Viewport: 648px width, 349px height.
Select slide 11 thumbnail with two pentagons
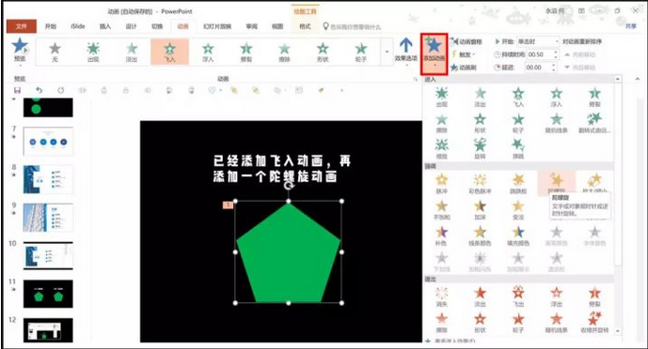click(x=48, y=294)
